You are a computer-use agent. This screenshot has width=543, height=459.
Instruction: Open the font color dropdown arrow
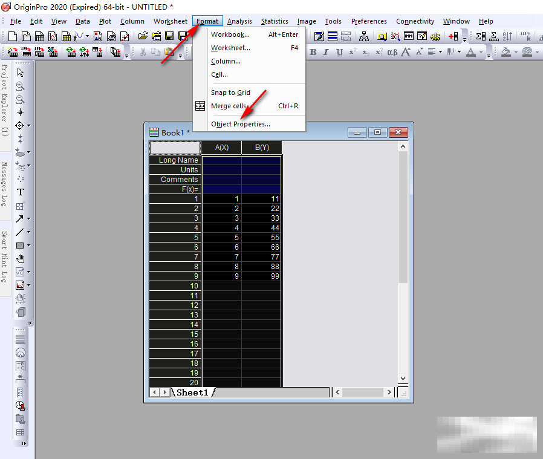(x=481, y=52)
